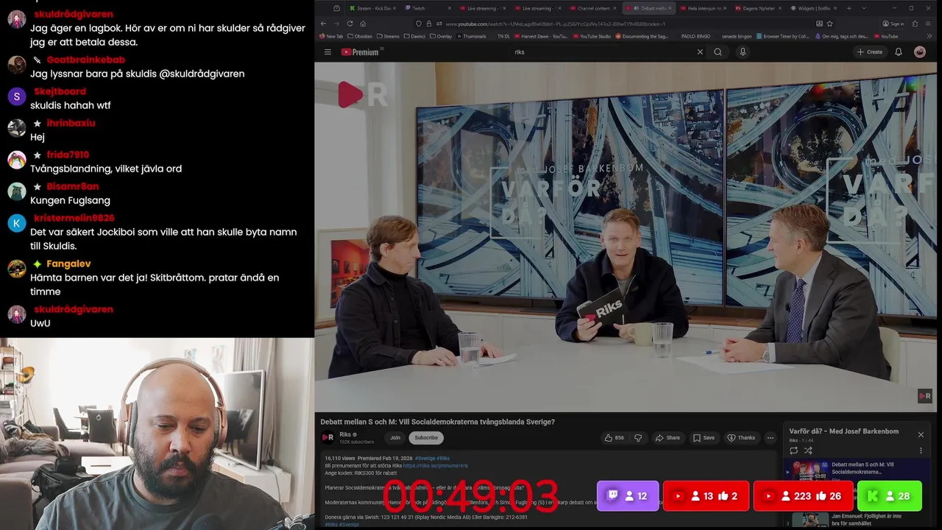Open the YouTube guide hamburger menu
The width and height of the screenshot is (942, 530).
pos(327,52)
